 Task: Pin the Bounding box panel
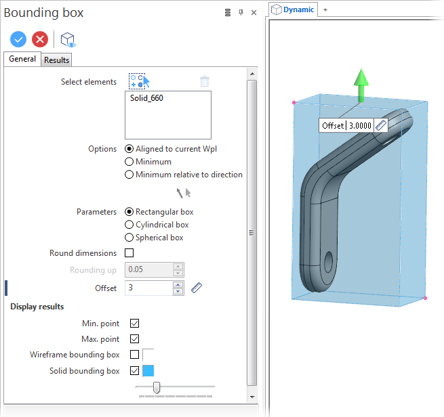(241, 12)
